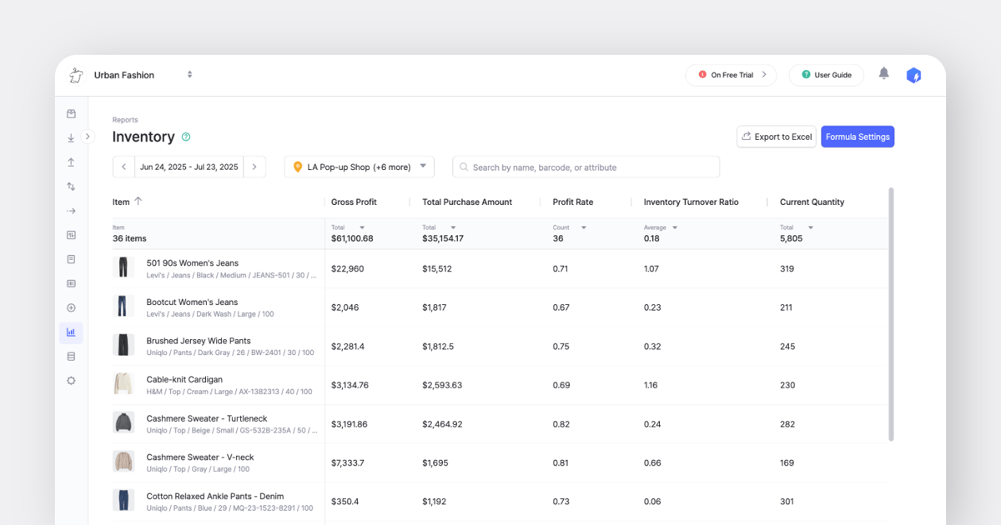The height and width of the screenshot is (525, 1001).
Task: Sort by the Item column header
Action: point(128,202)
